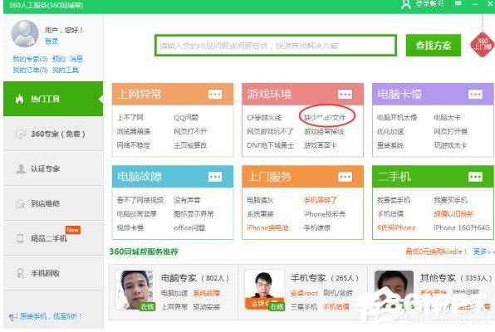Click 网页游戏玩不了 entry
This screenshot has width=495, height=332.
(x=270, y=132)
